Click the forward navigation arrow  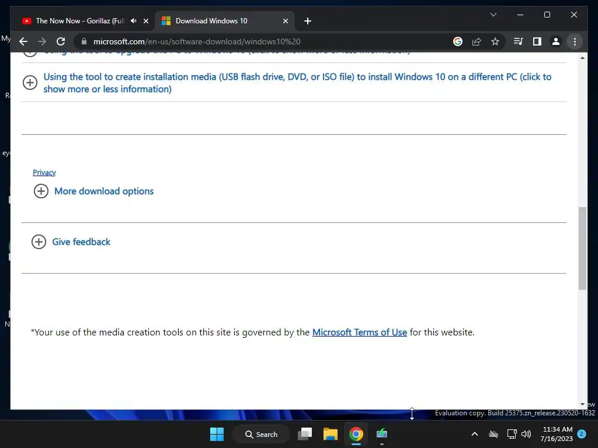point(42,41)
